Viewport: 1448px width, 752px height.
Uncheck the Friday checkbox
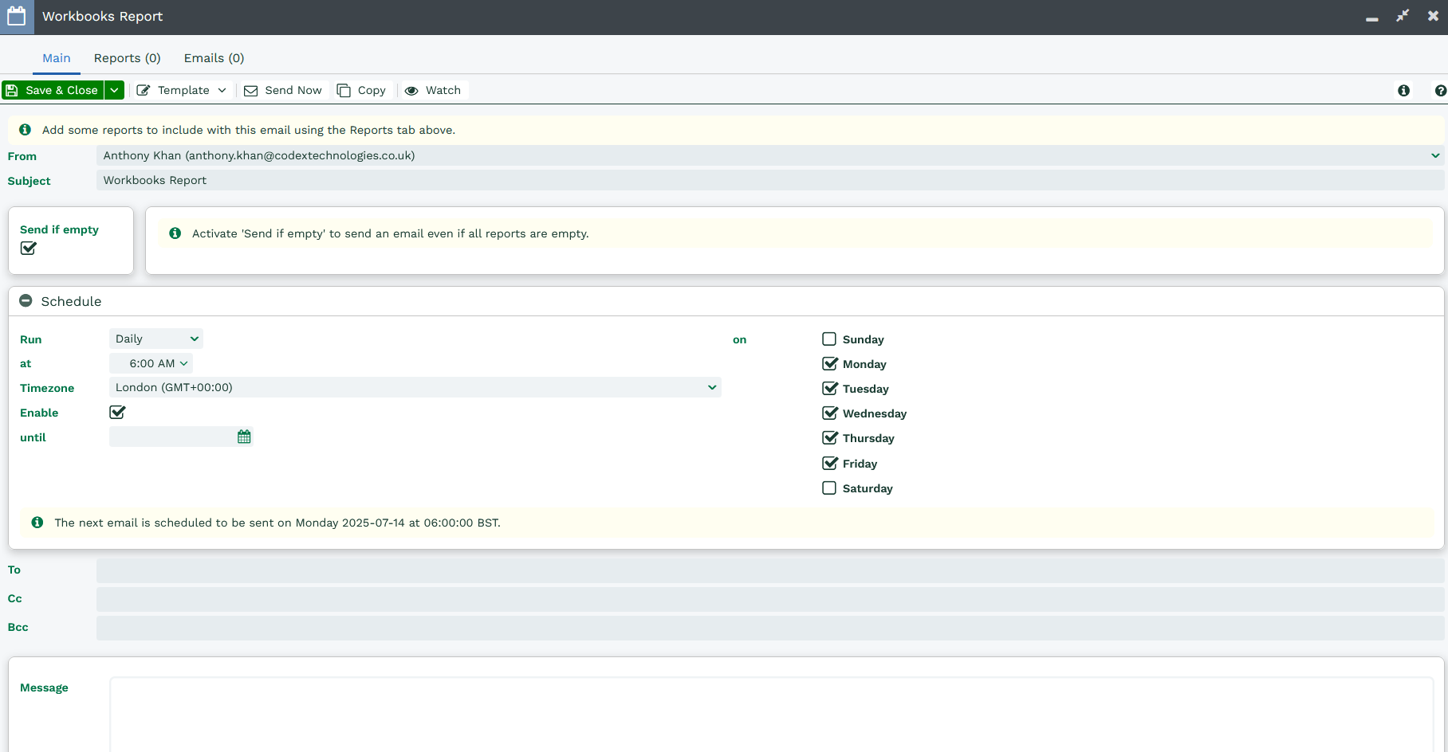point(830,463)
